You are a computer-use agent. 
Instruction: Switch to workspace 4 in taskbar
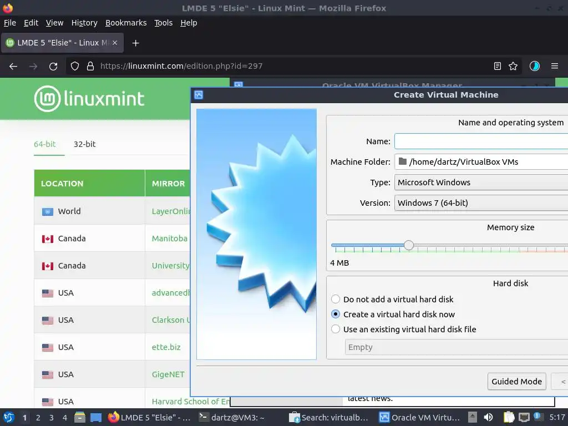point(65,417)
